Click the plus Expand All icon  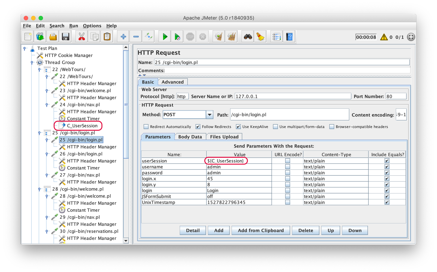click(123, 37)
